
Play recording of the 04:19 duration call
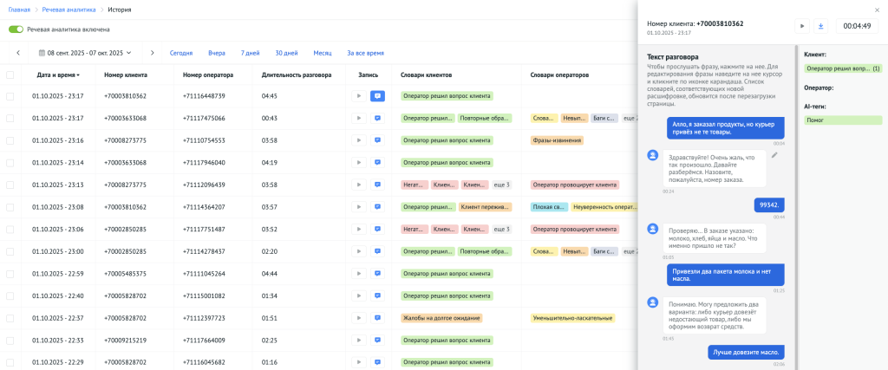coord(358,163)
